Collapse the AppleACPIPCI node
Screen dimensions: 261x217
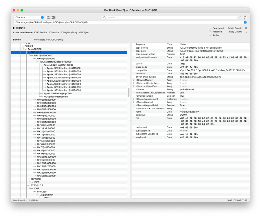[26, 49]
